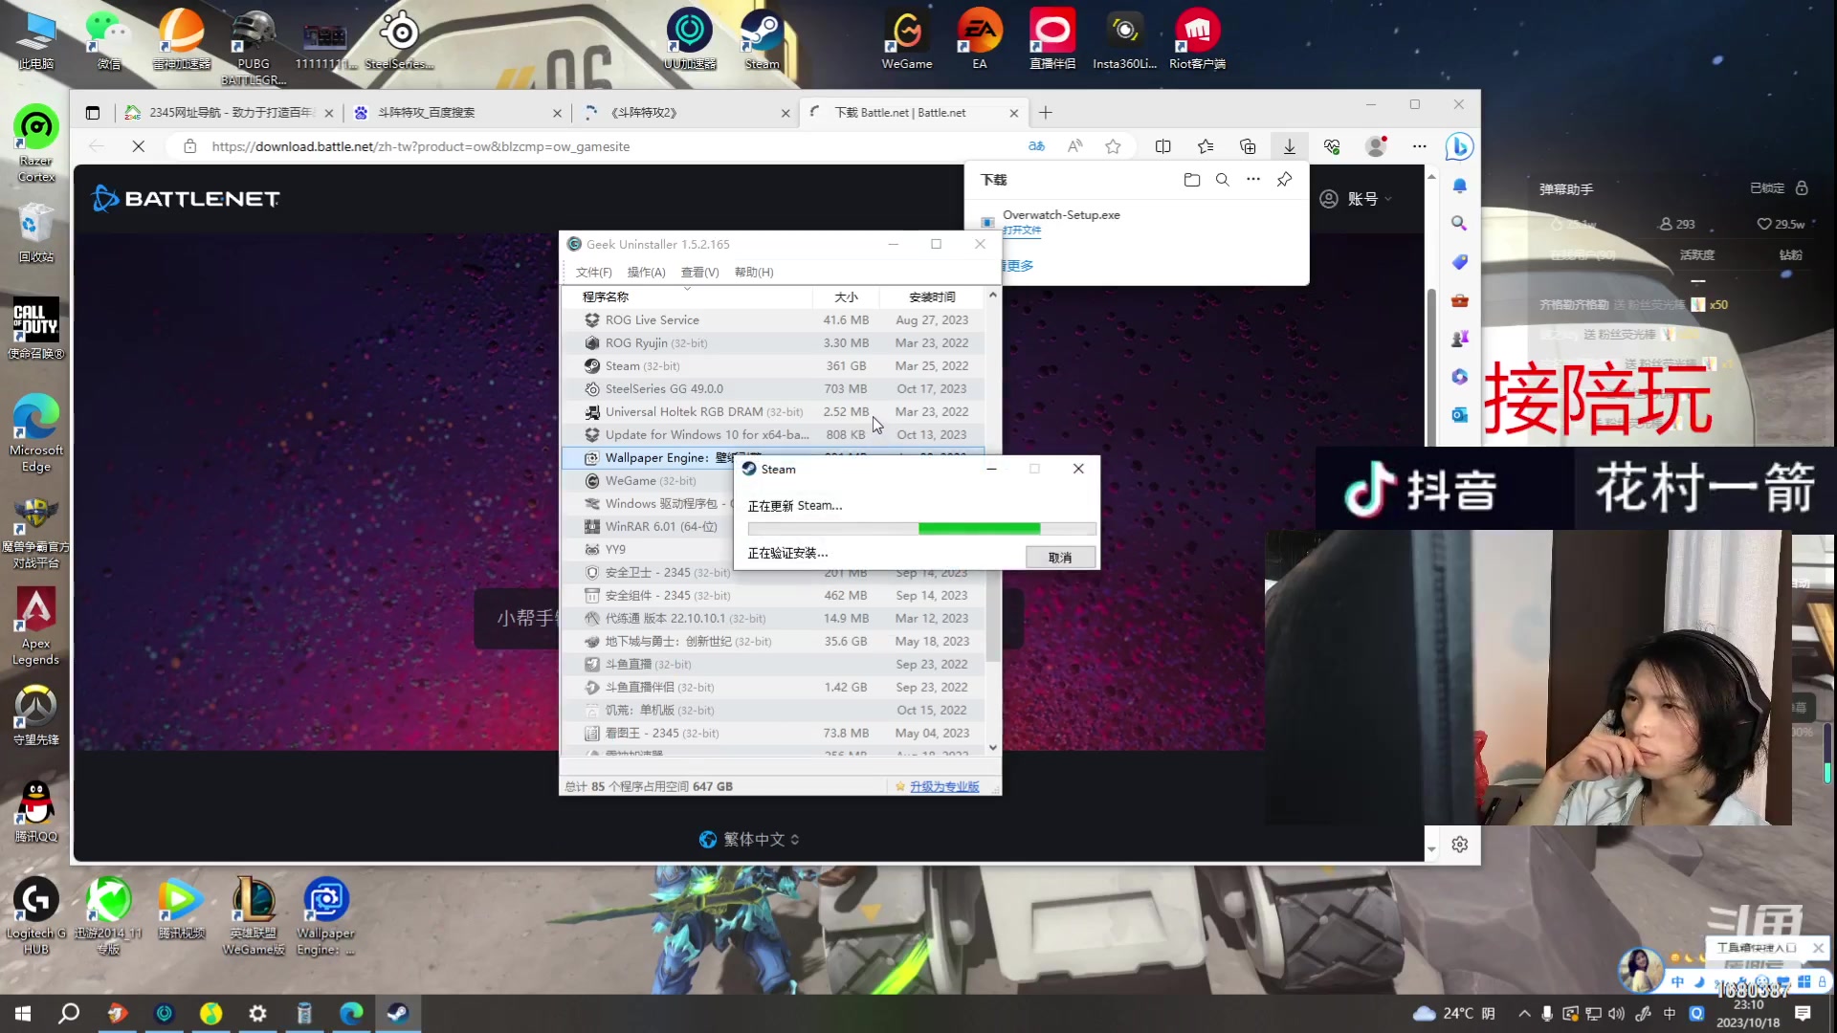The width and height of the screenshot is (1837, 1033).
Task: Open notification center in taskbar
Action: (1803, 1014)
